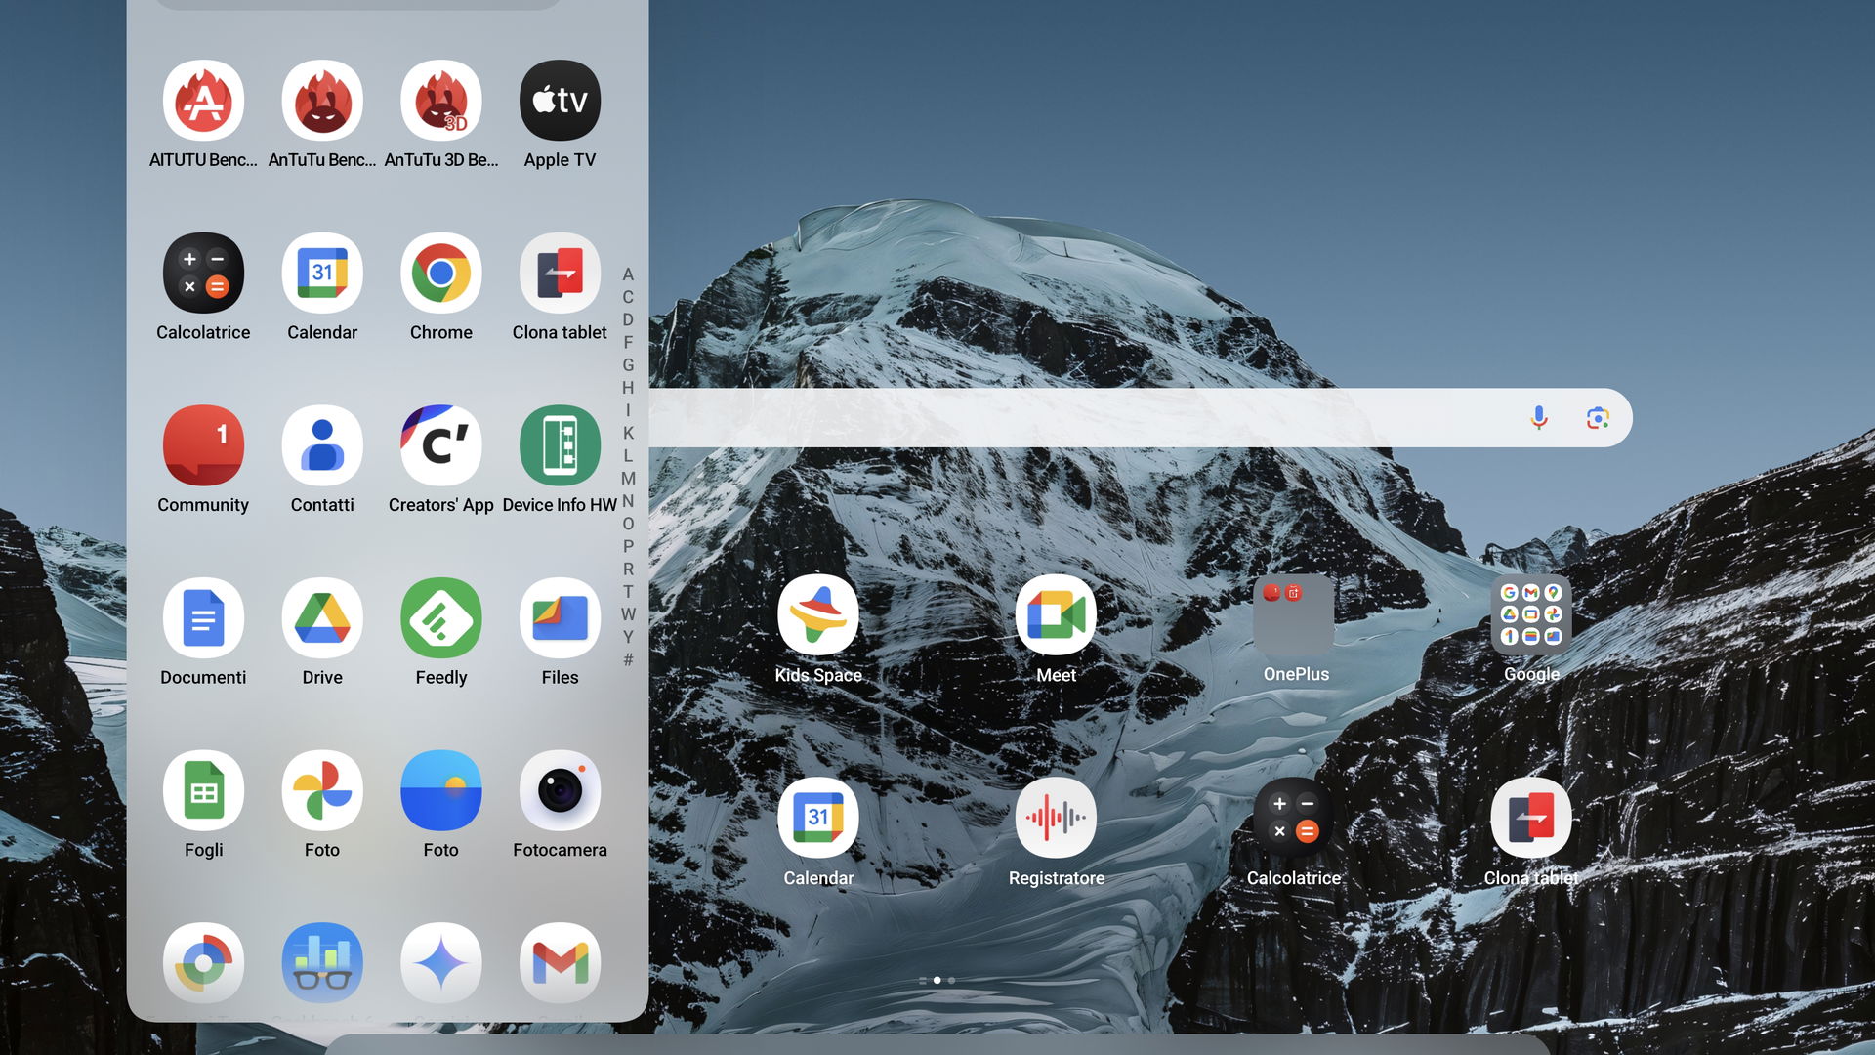
Task: Launch Meet from home screen
Action: [x=1056, y=615]
